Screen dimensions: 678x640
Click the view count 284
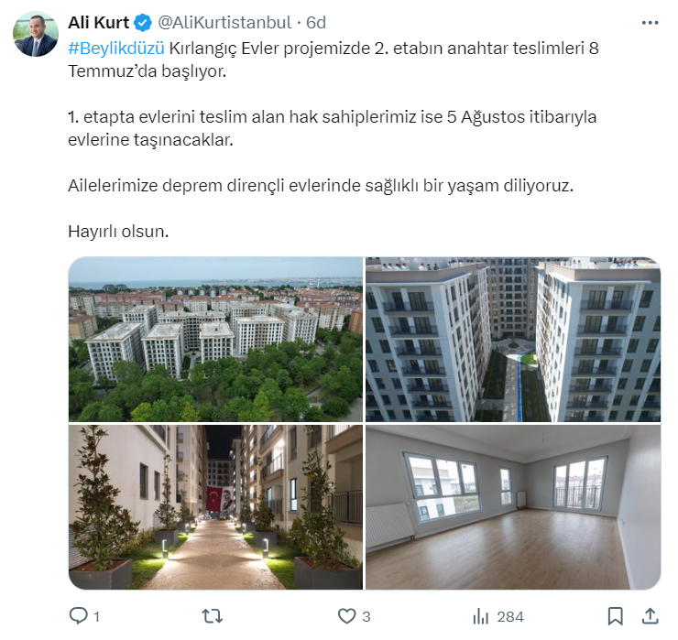pos(510,617)
